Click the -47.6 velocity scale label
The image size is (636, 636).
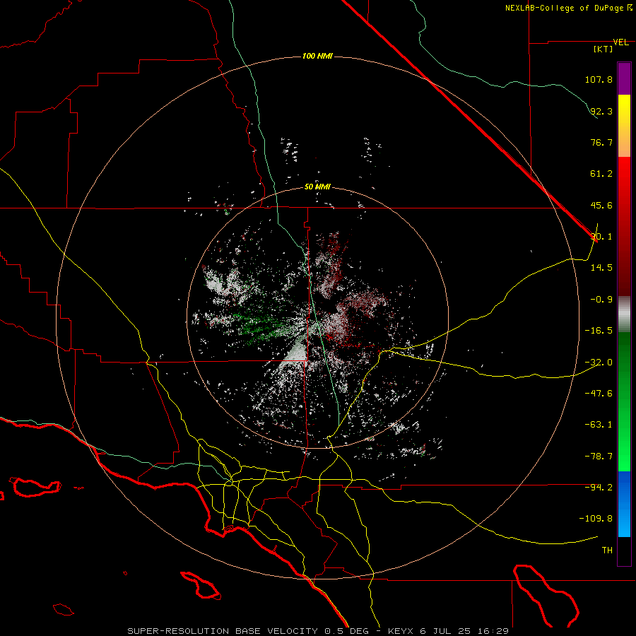pyautogui.click(x=599, y=394)
